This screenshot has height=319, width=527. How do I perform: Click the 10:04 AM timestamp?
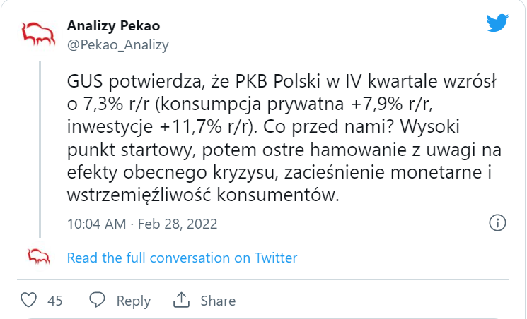97,224
